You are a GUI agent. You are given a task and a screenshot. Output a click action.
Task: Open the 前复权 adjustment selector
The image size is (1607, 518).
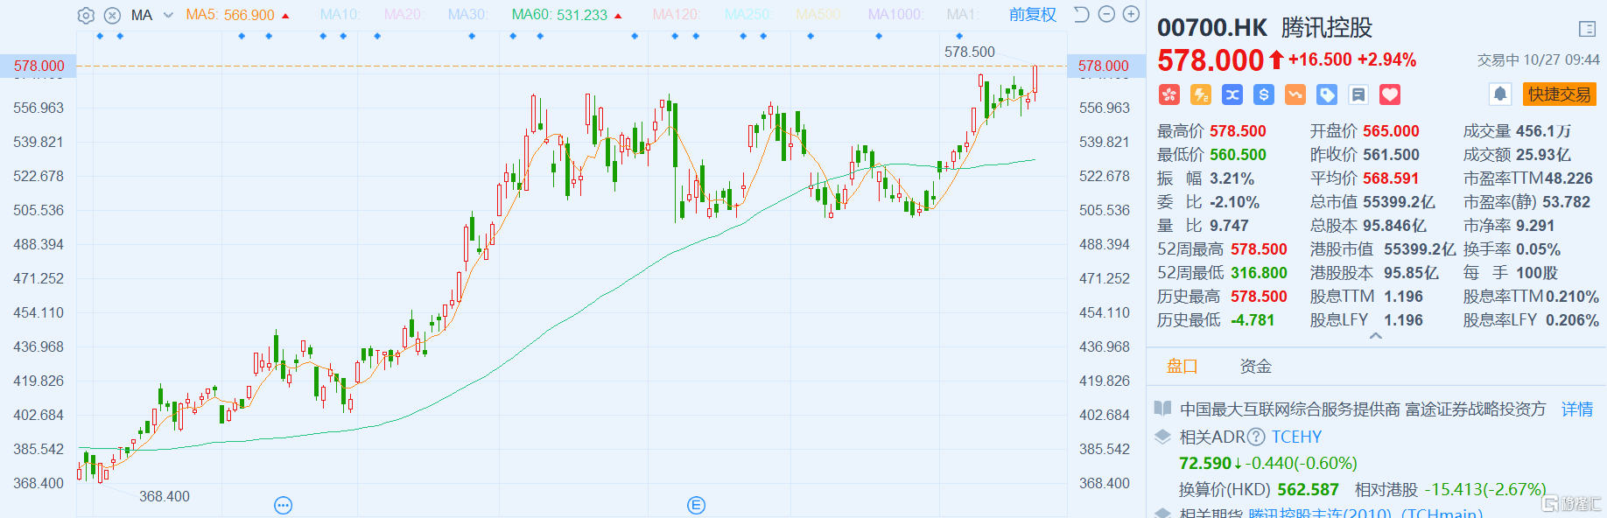(x=1032, y=15)
